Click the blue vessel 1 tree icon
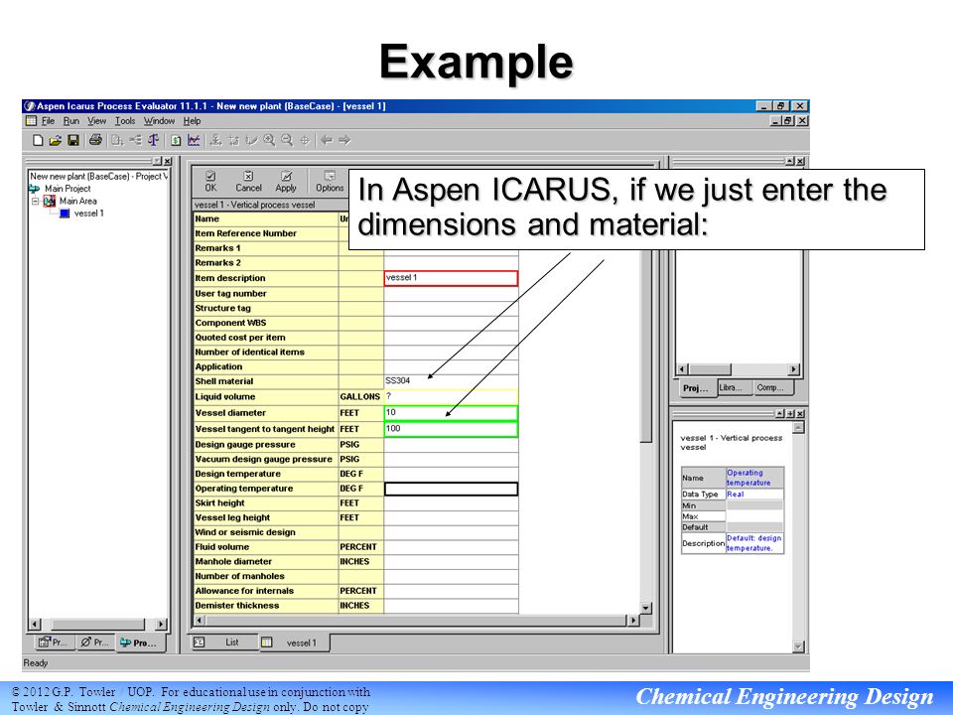953x715 pixels. point(65,214)
